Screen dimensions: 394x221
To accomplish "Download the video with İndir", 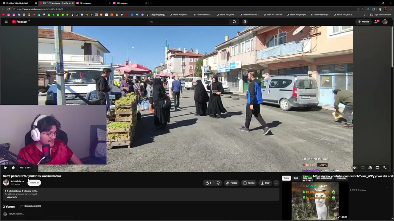I will click(265, 183).
